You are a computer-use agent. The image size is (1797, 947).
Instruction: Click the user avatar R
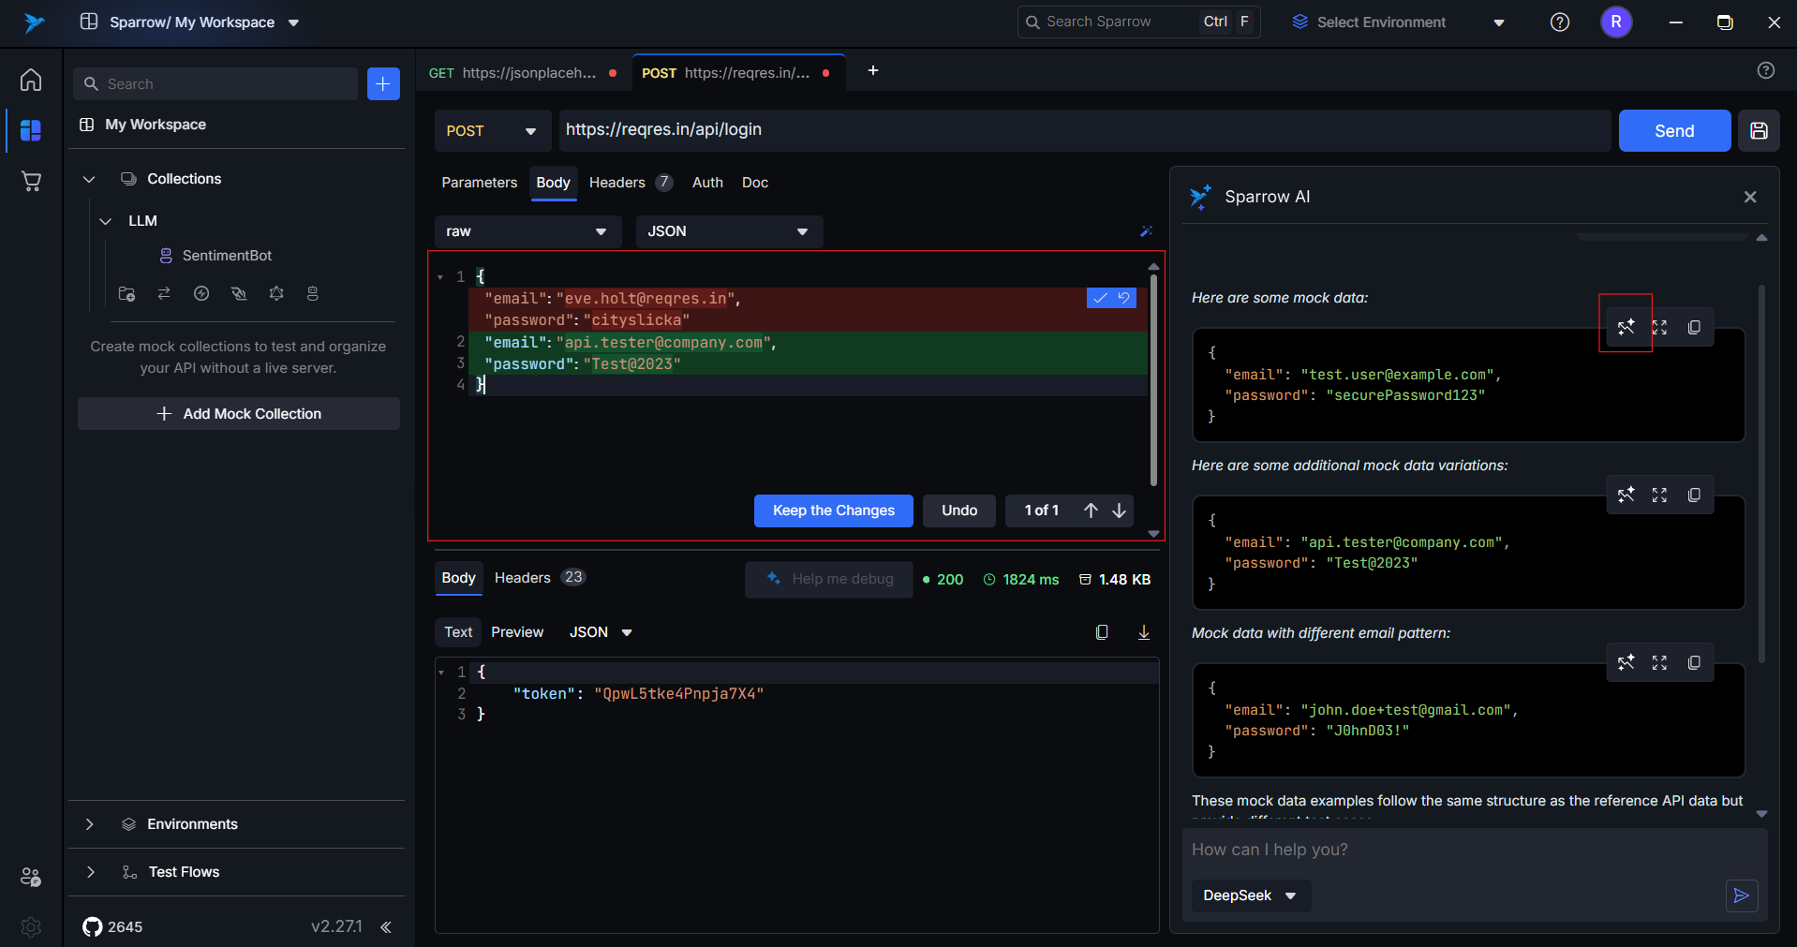point(1616,22)
